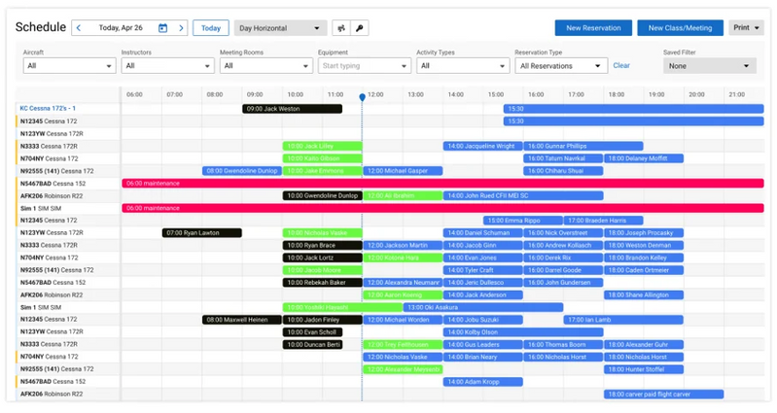Expand the Instructors filter dropdown
The width and height of the screenshot is (777, 413).
pos(165,66)
